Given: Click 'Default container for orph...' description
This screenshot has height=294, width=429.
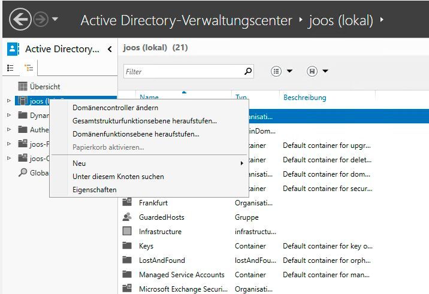Looking at the screenshot, I should pos(327,260).
